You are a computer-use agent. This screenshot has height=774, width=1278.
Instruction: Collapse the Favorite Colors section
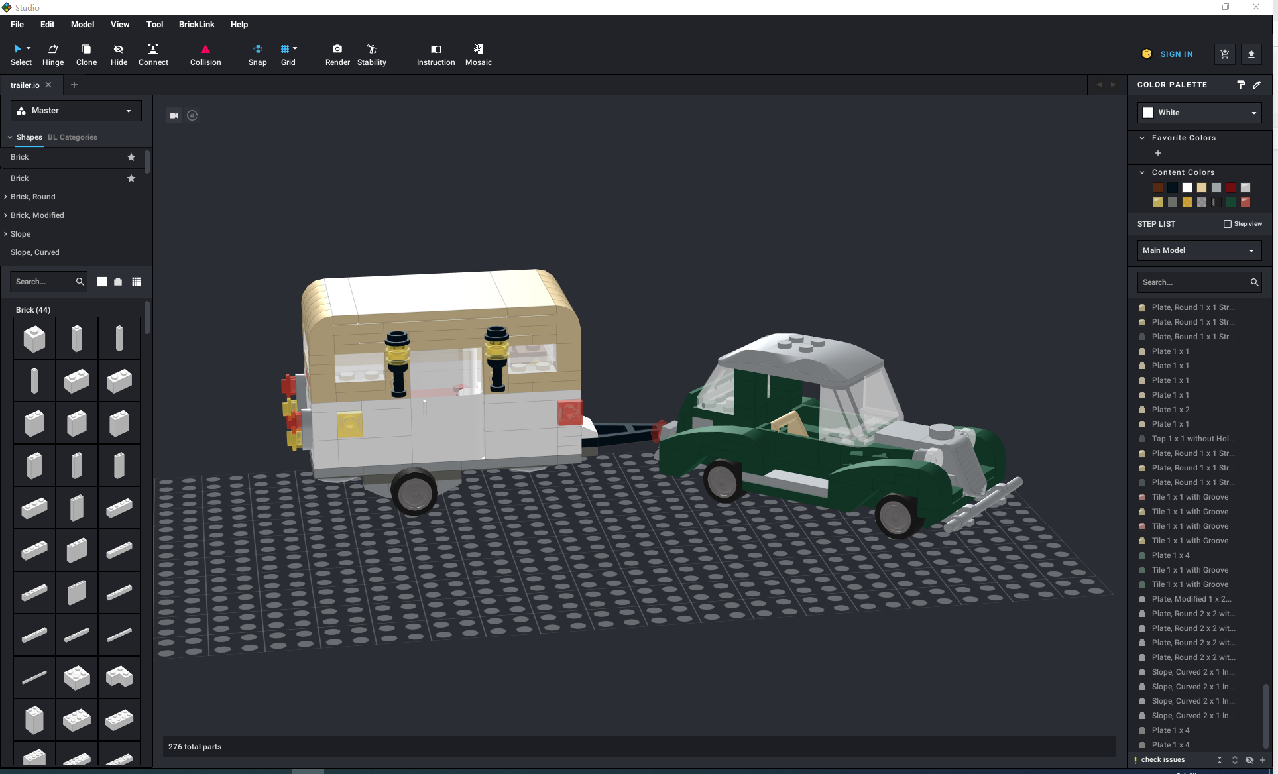click(1142, 138)
